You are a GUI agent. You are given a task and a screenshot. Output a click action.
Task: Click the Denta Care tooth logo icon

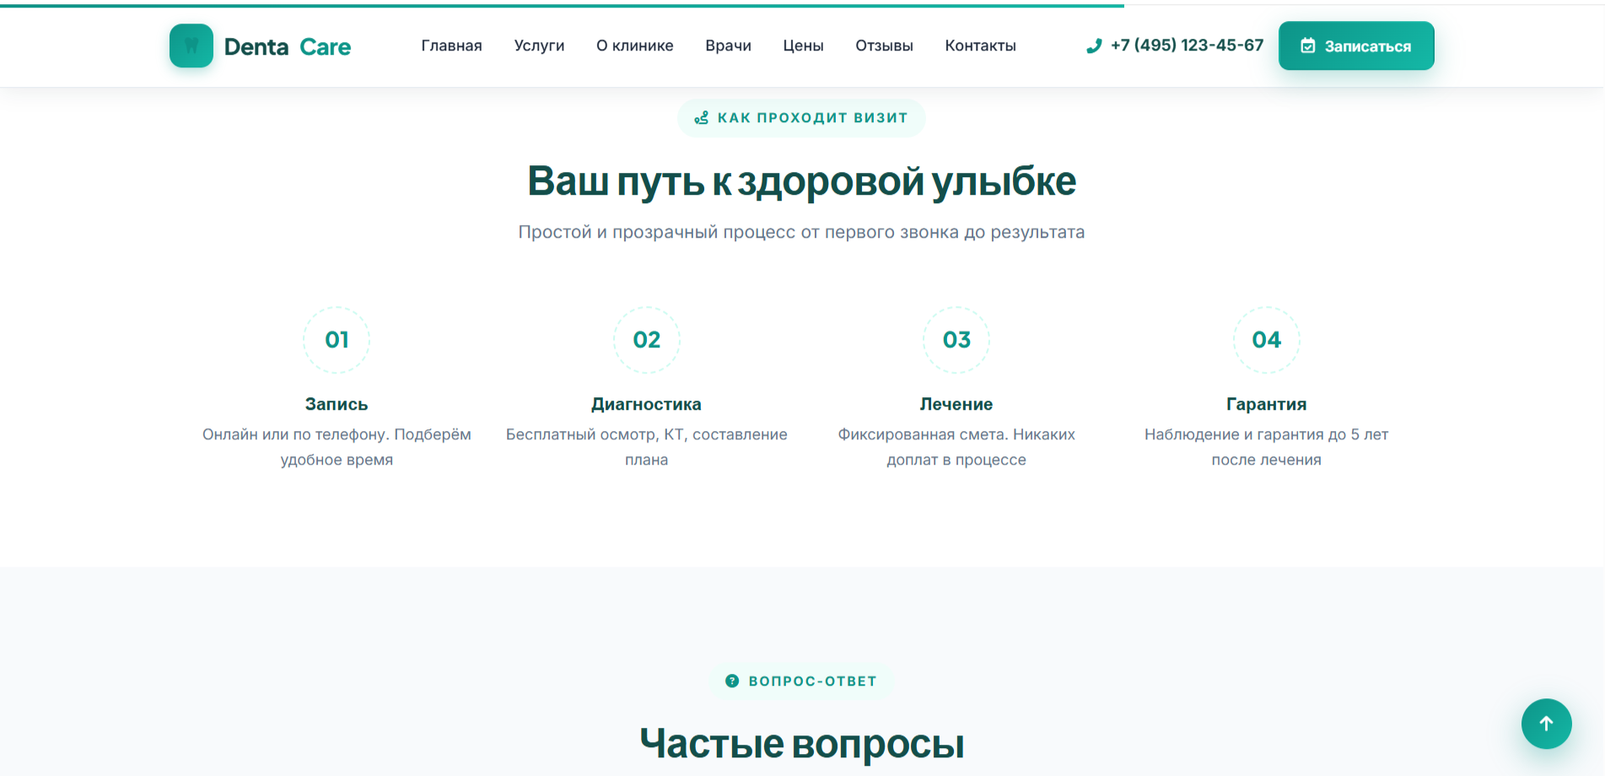(191, 46)
